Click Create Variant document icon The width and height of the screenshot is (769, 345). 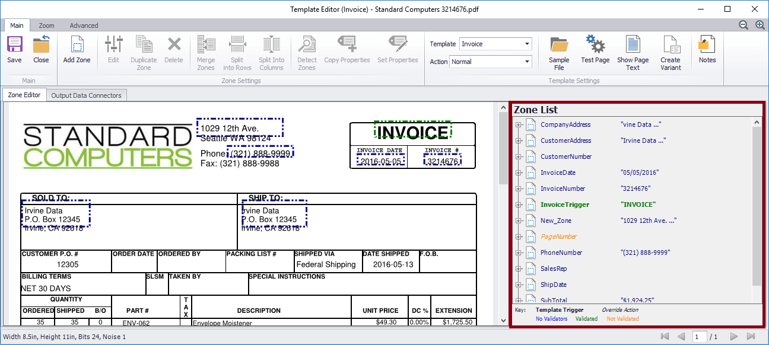click(671, 45)
